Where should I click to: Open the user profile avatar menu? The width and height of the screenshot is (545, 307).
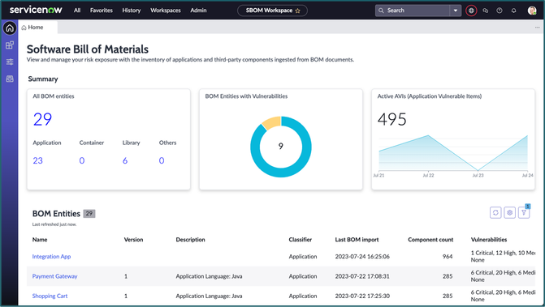(532, 11)
